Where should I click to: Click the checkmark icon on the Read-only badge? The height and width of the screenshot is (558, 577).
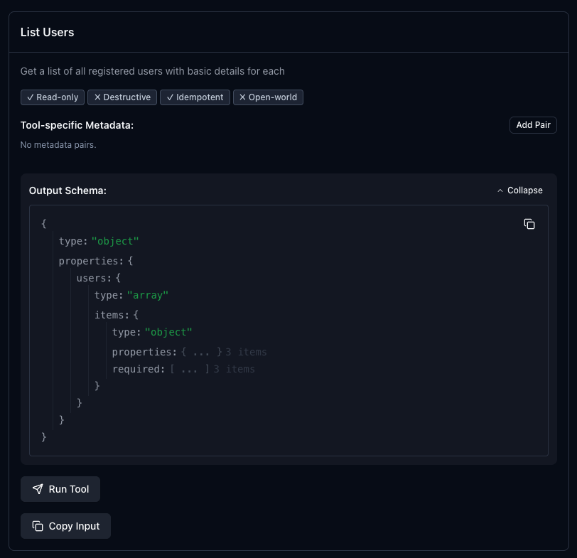29,97
